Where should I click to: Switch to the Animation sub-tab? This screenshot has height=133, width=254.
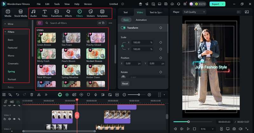coord(141,20)
